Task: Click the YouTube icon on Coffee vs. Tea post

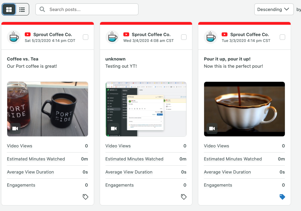Action: 27,34
